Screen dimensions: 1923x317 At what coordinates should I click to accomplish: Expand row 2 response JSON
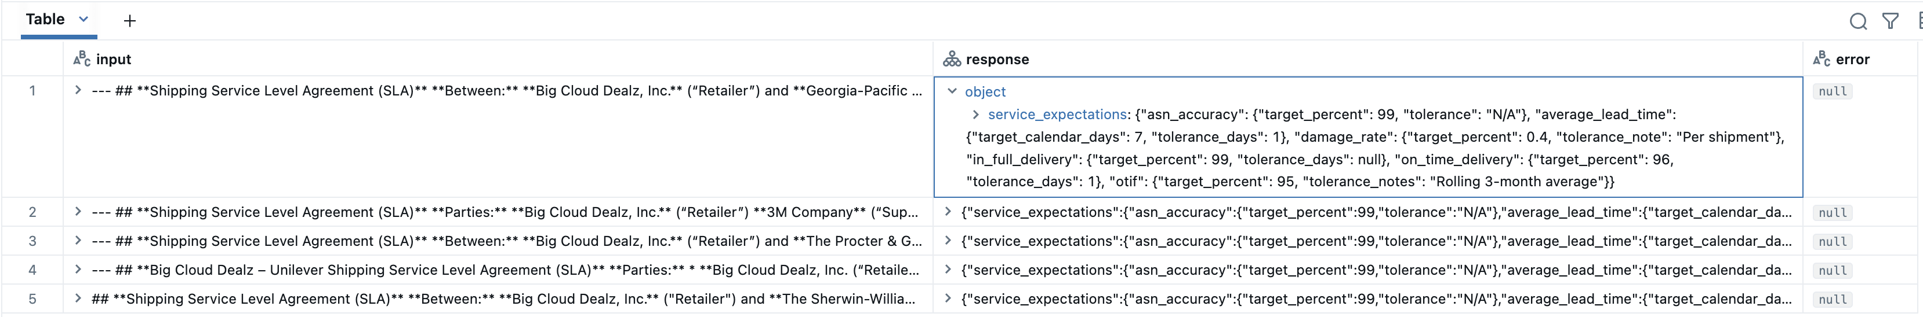pyautogui.click(x=948, y=212)
